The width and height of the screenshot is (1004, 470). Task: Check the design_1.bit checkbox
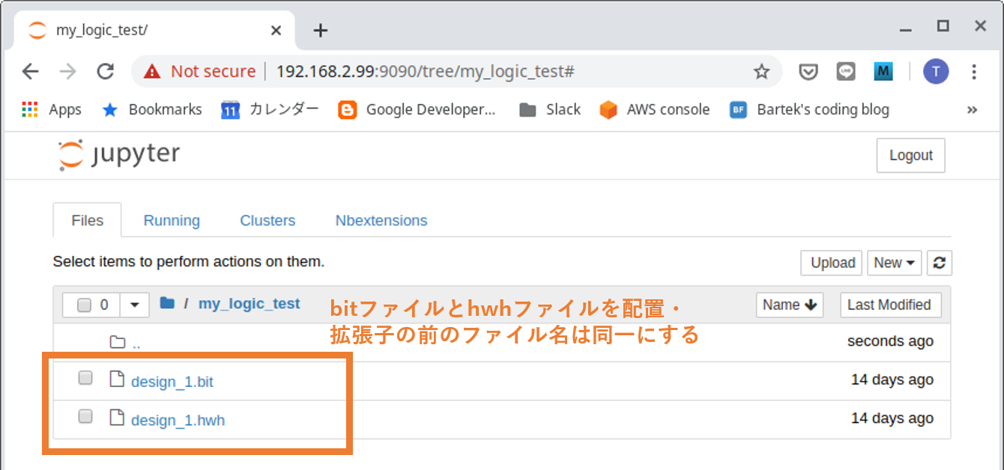85,378
